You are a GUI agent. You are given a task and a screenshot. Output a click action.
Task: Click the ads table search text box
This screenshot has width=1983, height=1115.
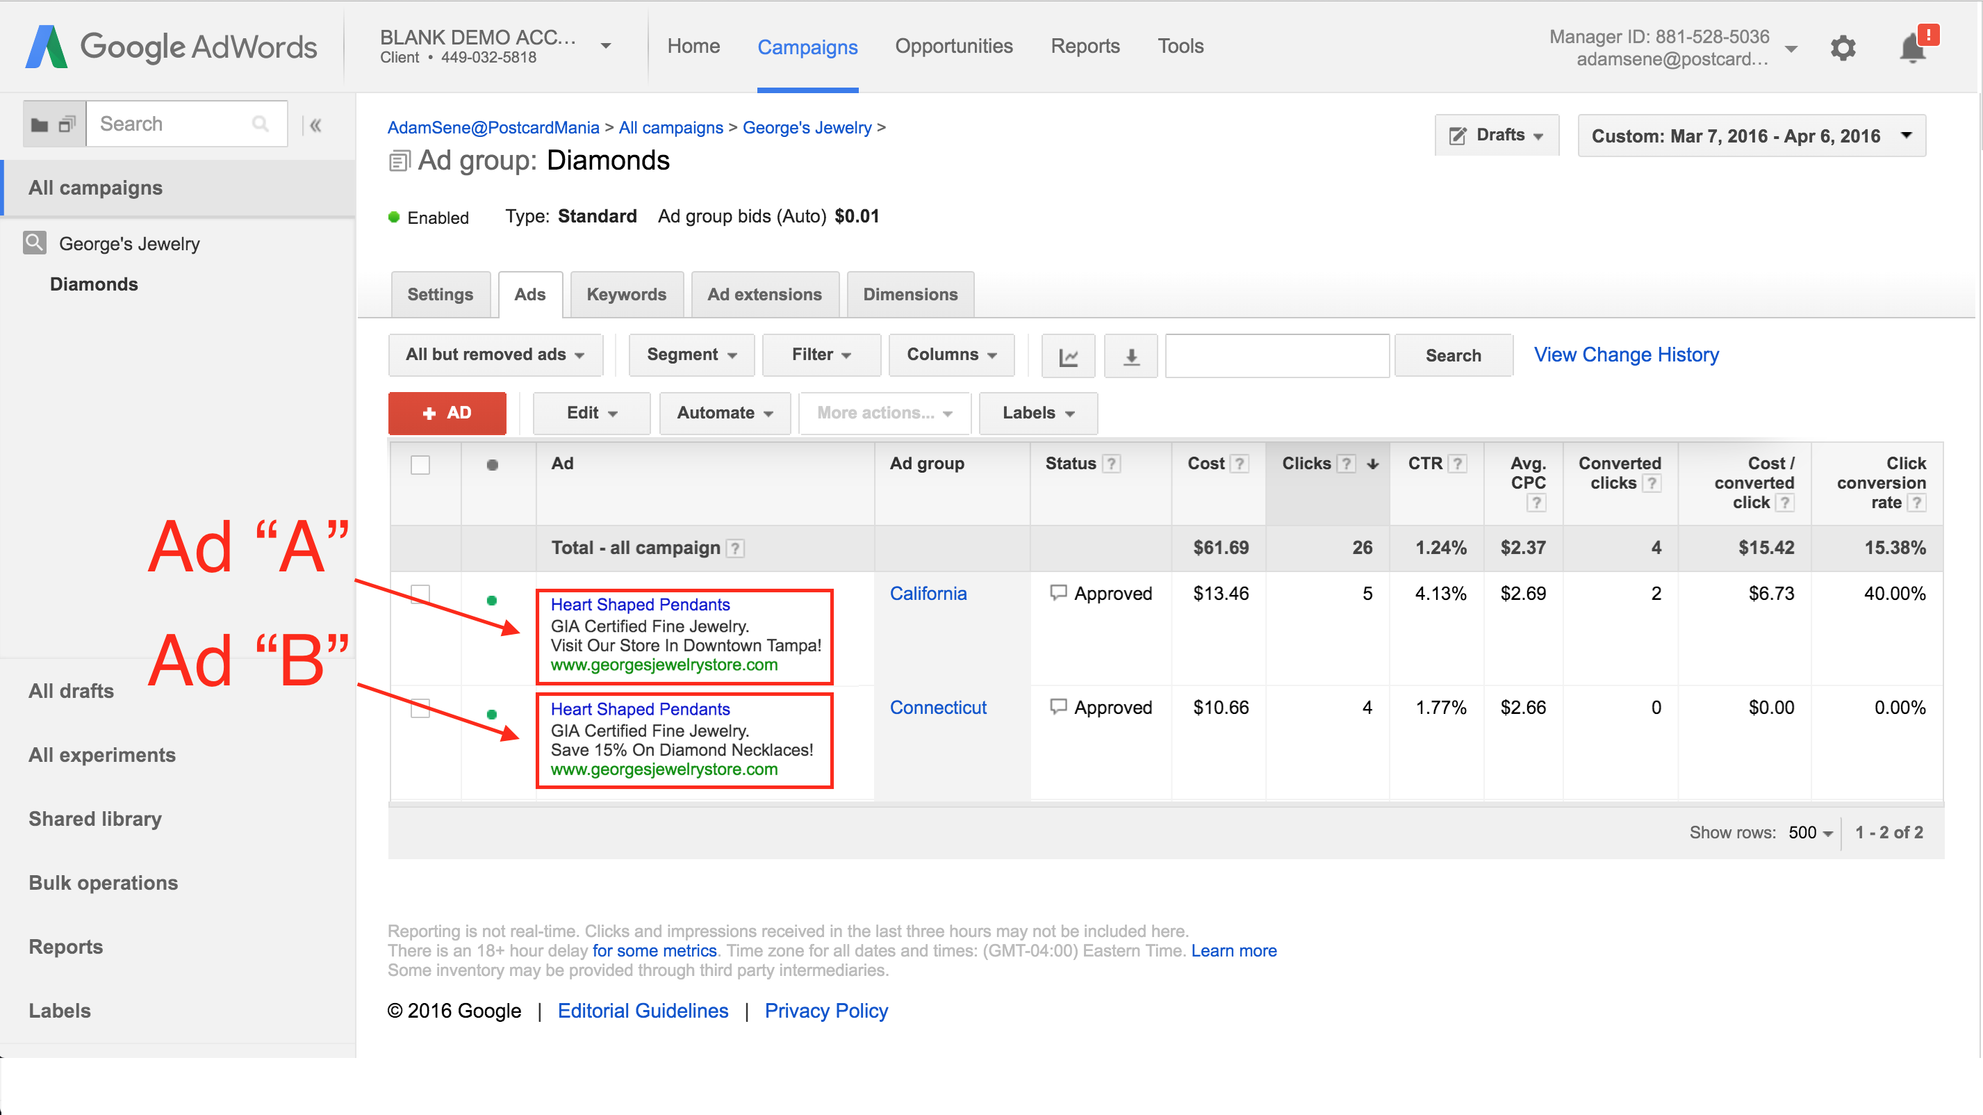[1277, 355]
